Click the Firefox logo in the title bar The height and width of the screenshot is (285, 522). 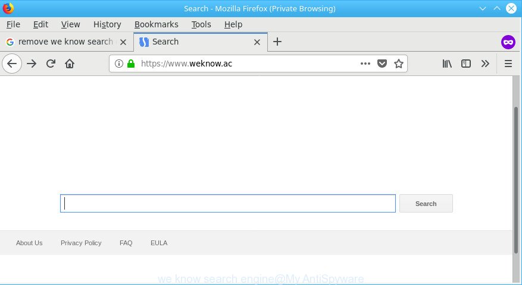(8, 8)
